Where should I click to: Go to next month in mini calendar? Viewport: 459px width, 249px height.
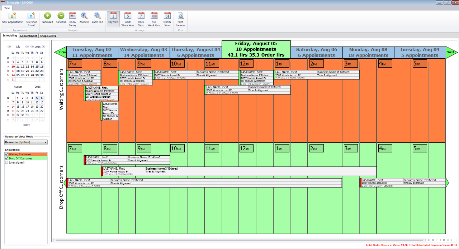coord(27,47)
